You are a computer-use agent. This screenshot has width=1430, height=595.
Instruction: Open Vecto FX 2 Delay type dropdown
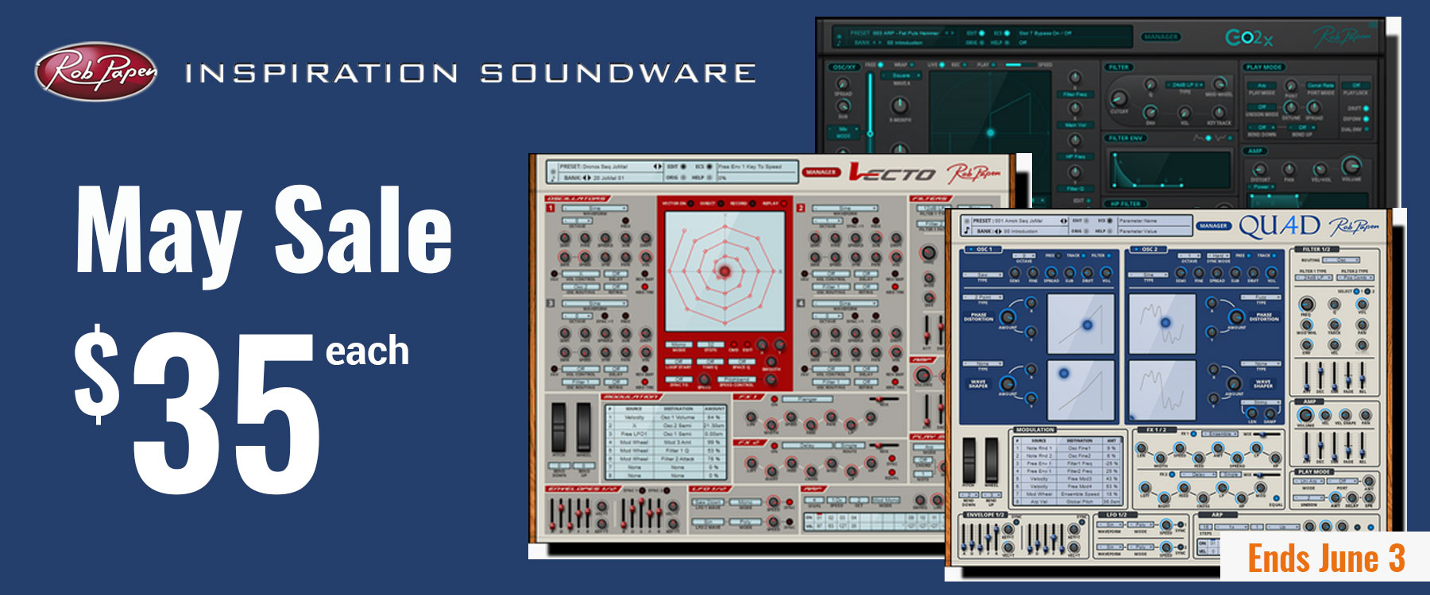coord(807,445)
